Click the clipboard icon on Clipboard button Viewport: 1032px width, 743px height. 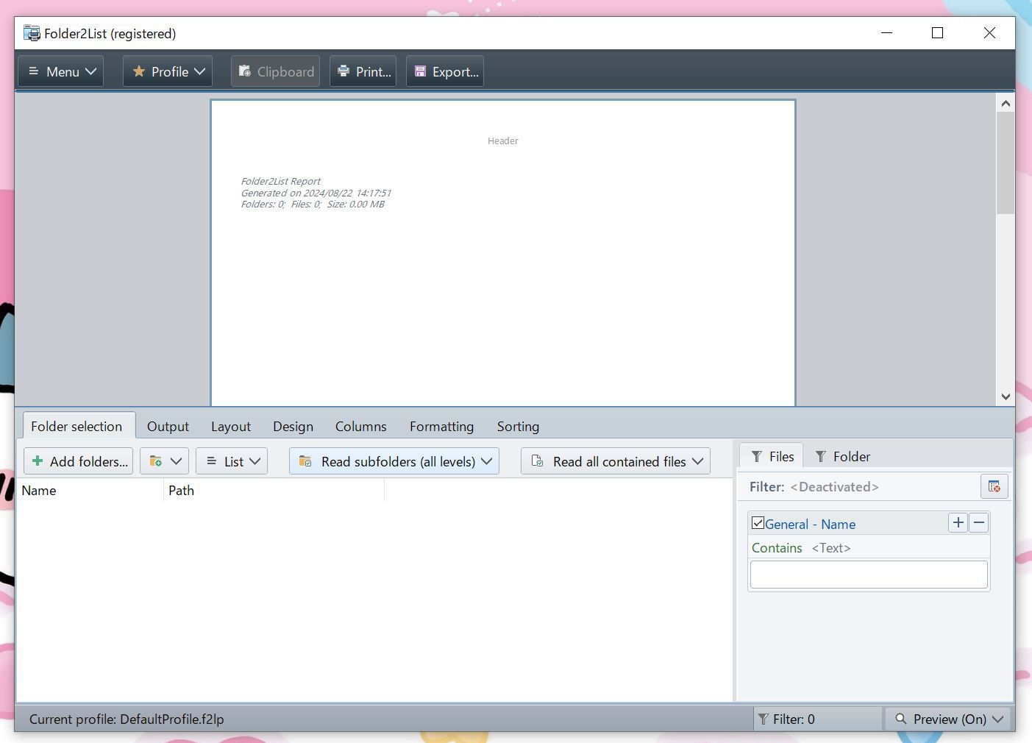point(245,71)
